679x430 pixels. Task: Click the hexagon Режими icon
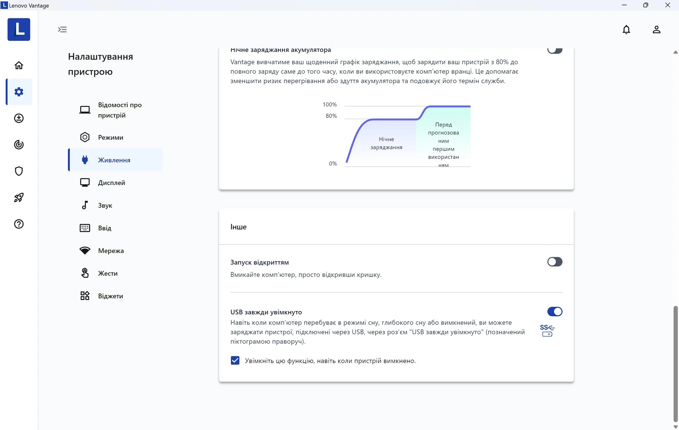85,137
